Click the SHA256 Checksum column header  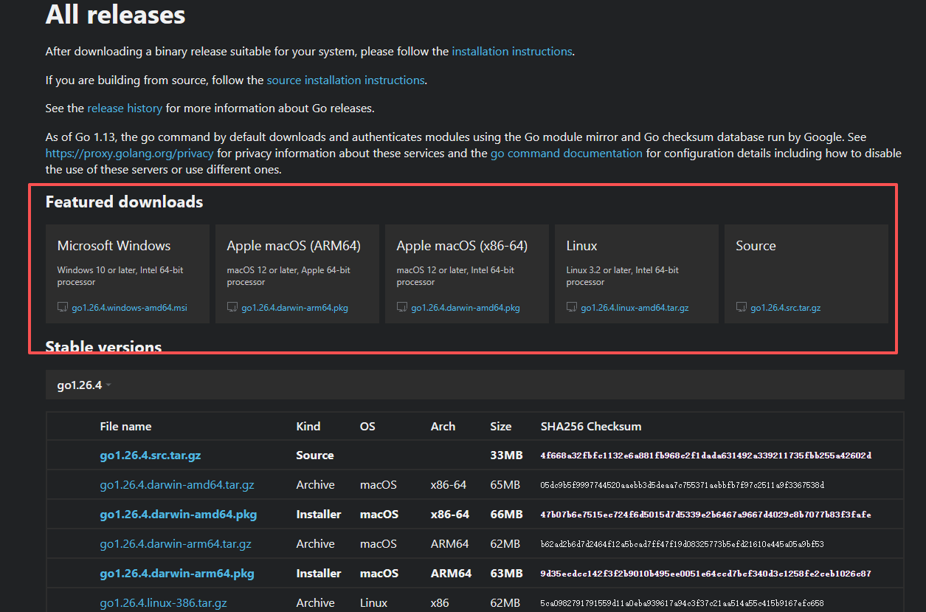click(x=591, y=426)
